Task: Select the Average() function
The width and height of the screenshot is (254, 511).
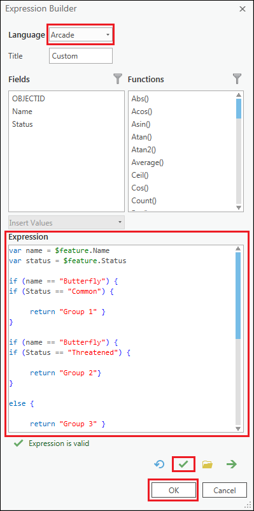Action: click(148, 162)
